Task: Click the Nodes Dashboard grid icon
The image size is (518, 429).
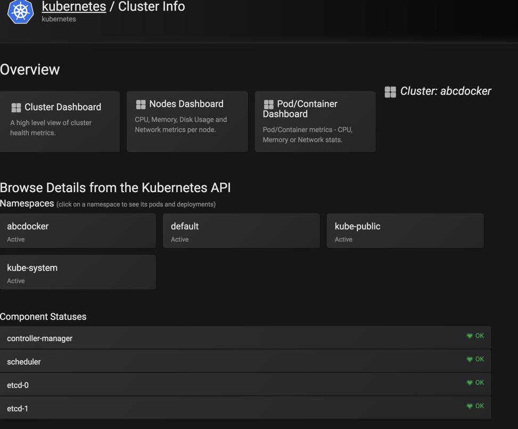Action: click(141, 104)
